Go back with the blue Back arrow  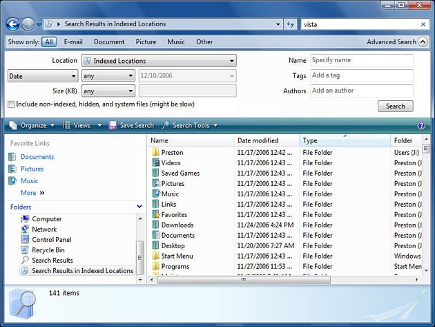coord(12,24)
